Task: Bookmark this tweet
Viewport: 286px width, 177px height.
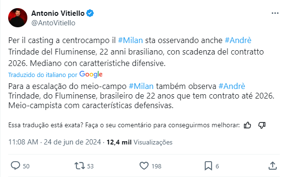Action: (208, 166)
